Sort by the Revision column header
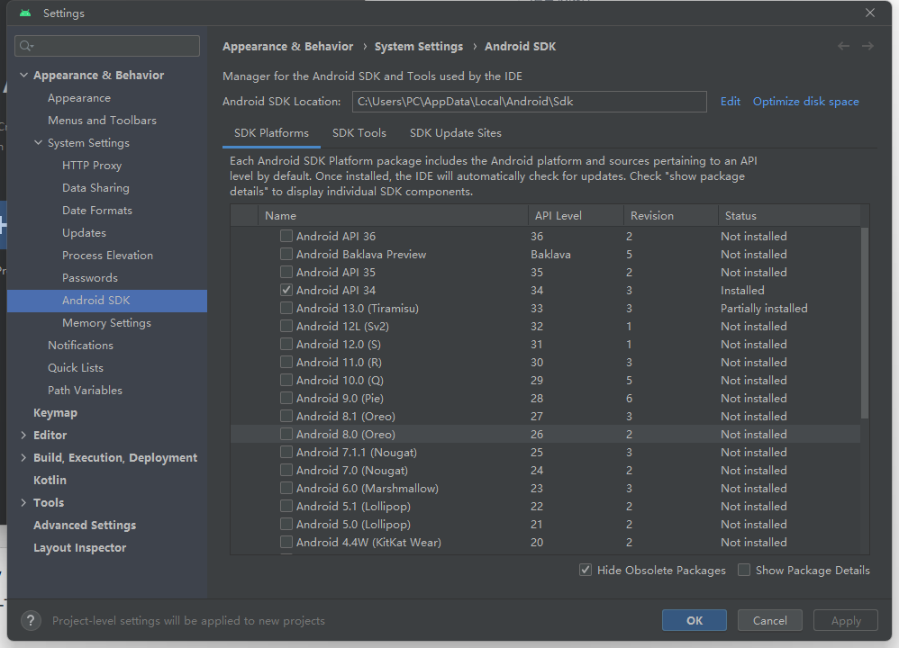899x648 pixels. (671, 215)
